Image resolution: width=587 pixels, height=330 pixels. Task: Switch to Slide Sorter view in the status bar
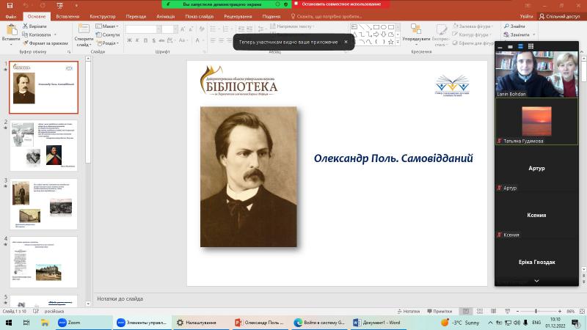(480, 311)
